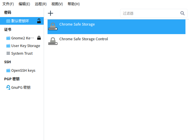Open the 远程(R) menu
Screen dimensions: 189x140
pyautogui.click(x=41, y=4)
